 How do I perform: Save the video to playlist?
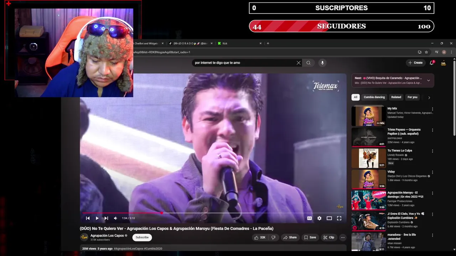click(310, 238)
